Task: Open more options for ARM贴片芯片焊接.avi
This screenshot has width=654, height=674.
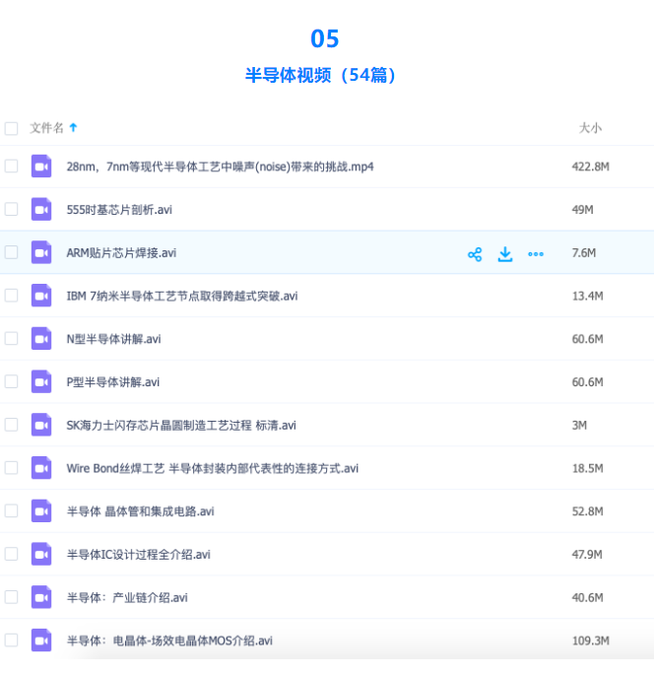Action: (x=536, y=254)
